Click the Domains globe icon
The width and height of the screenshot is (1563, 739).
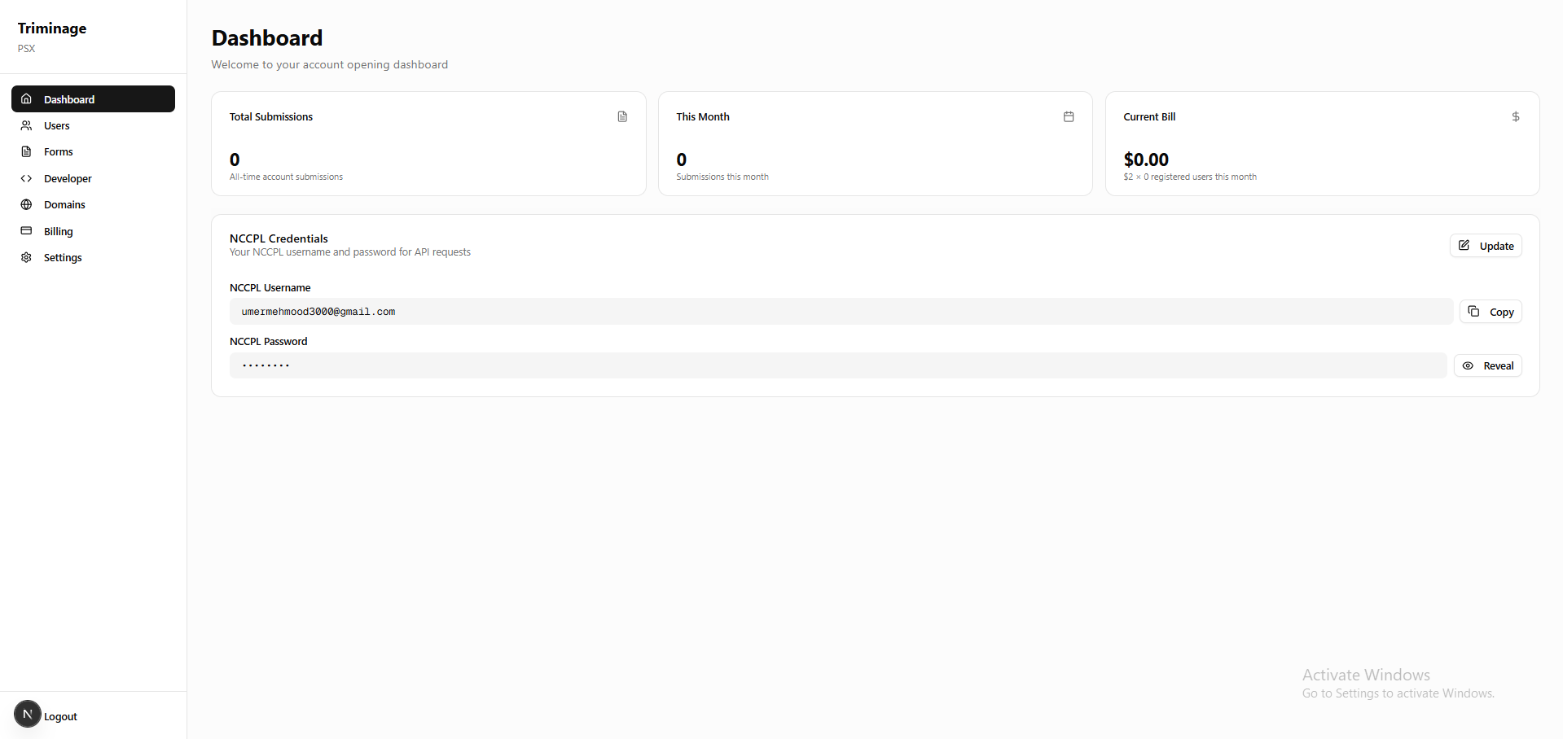pos(26,204)
